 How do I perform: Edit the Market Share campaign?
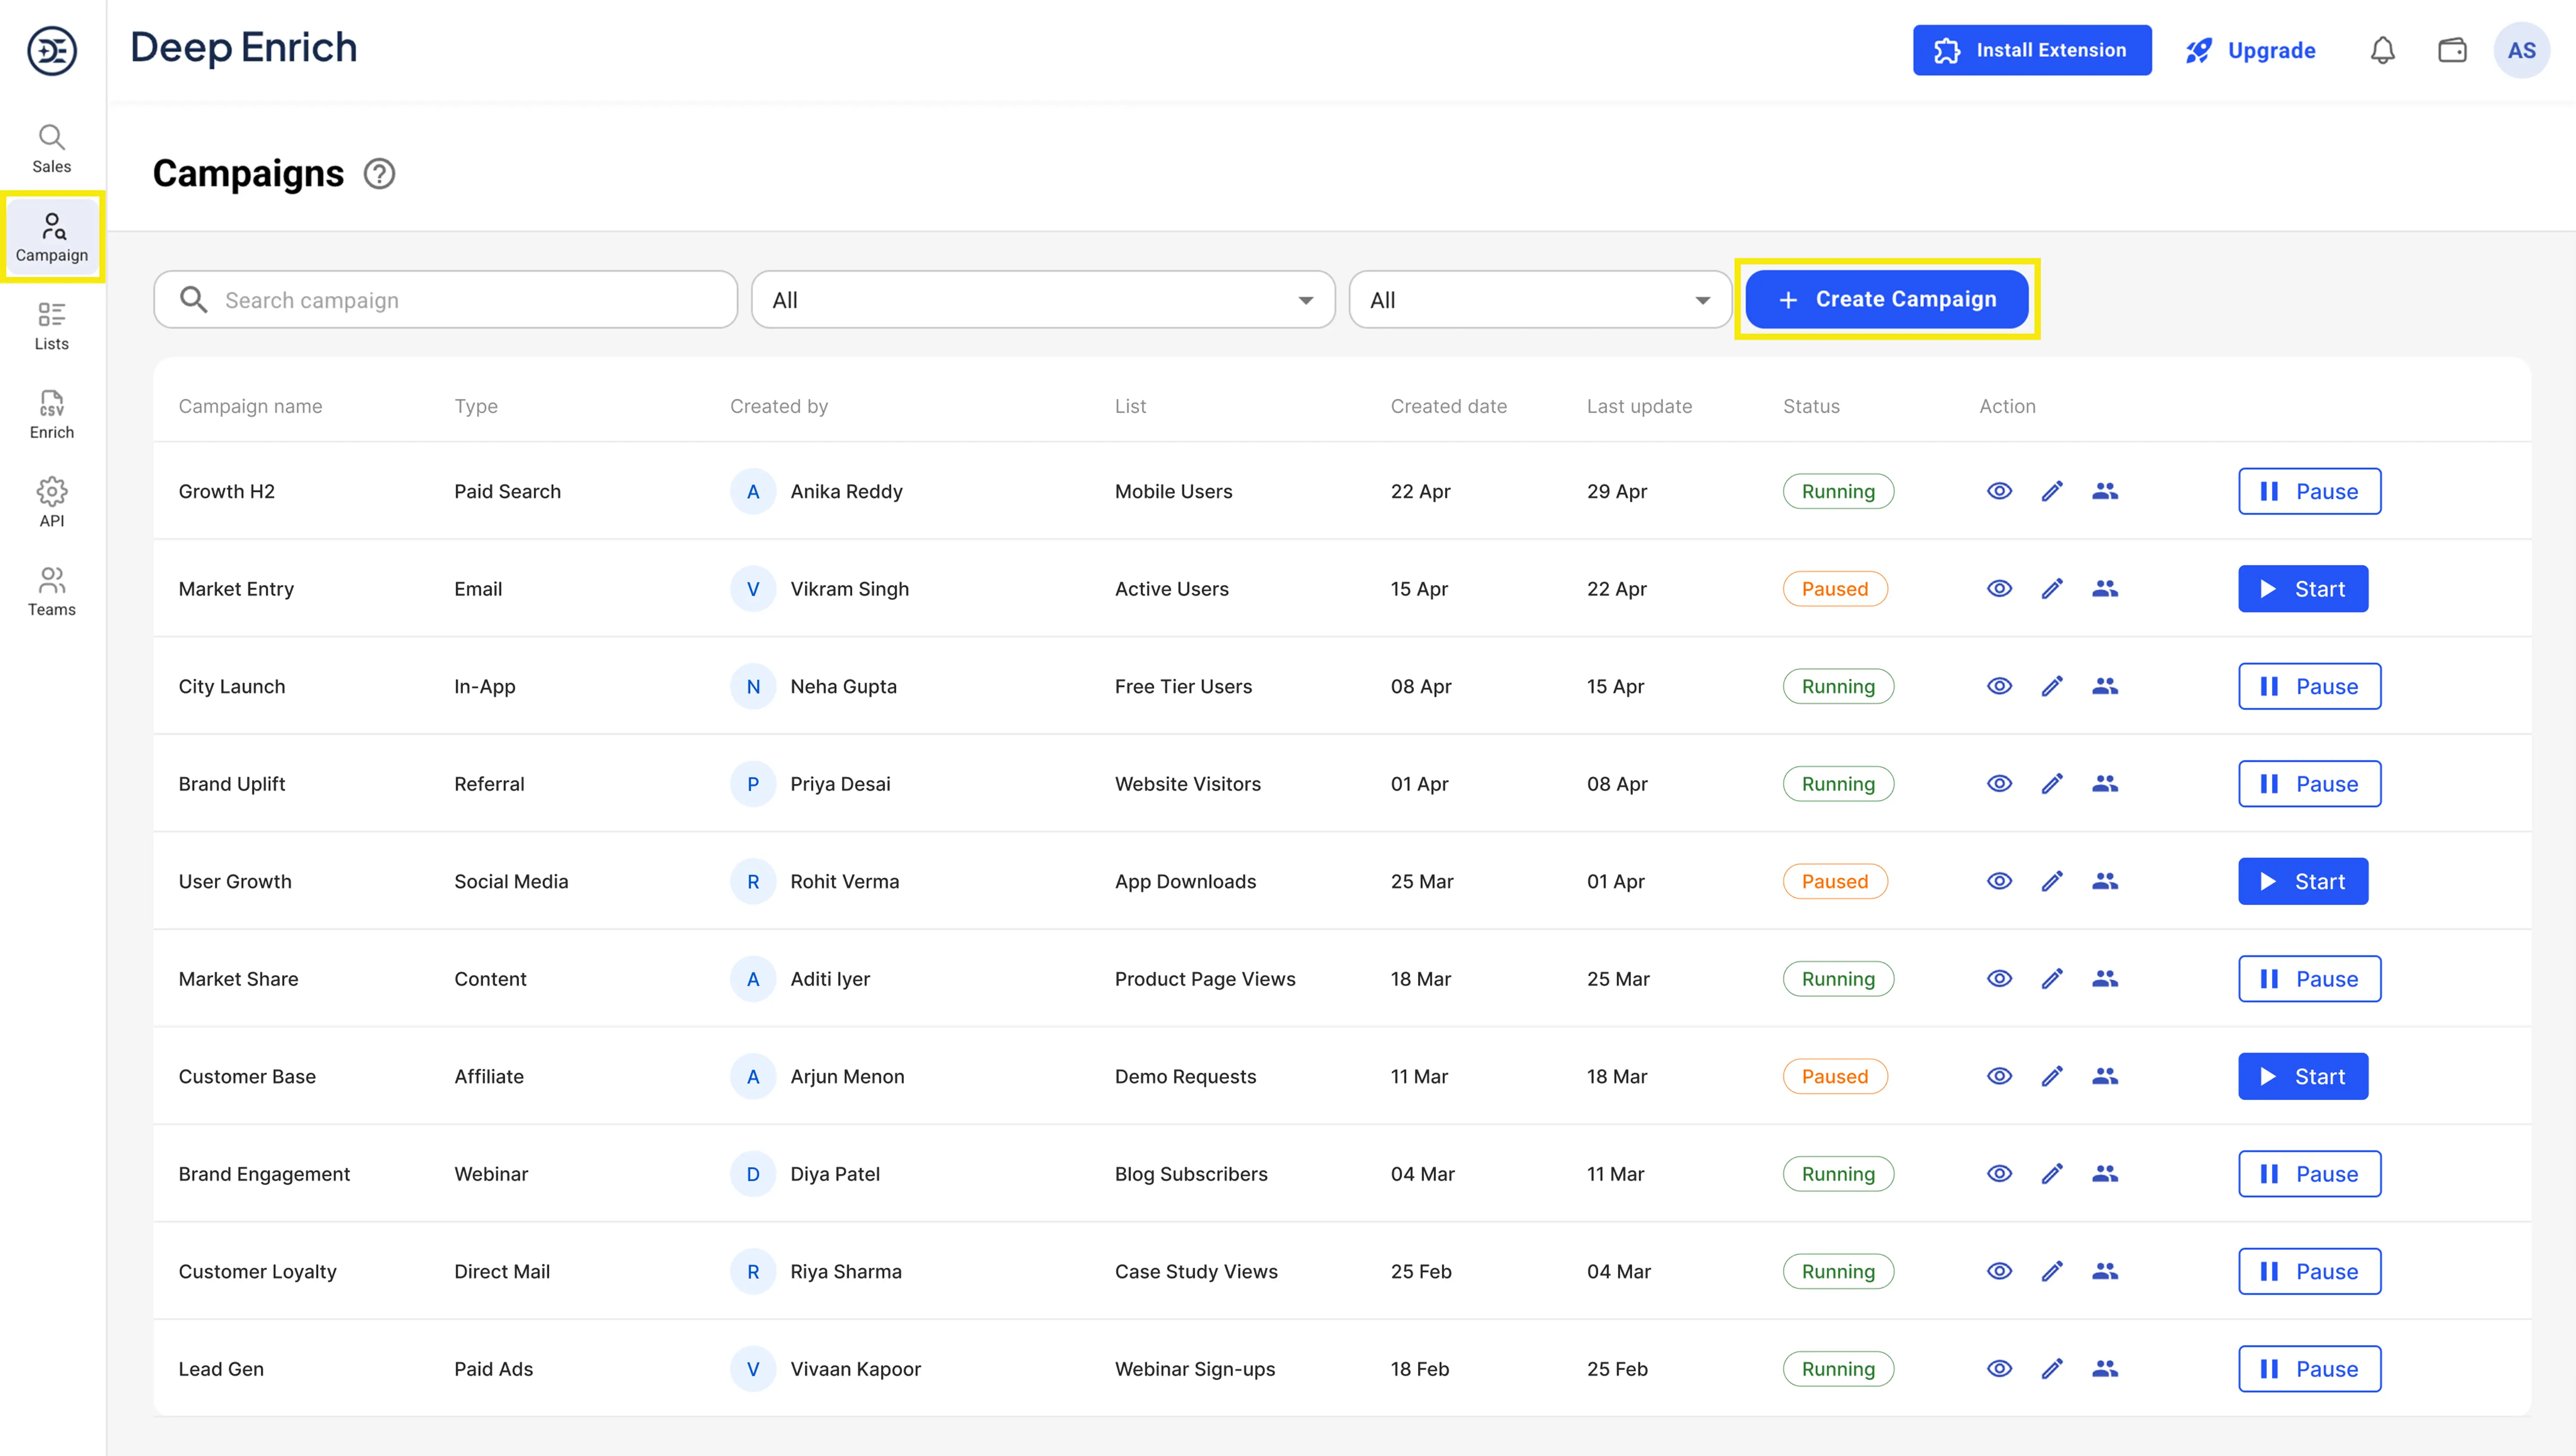pos(2052,979)
